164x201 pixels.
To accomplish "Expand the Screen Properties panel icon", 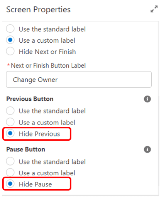I will (154, 9).
